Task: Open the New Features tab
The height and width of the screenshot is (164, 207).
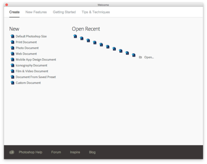Action: point(36,12)
